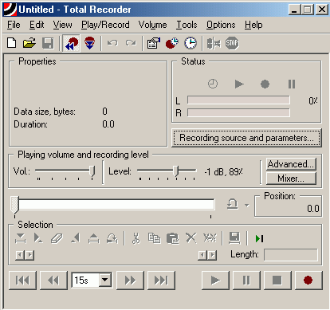Click the fast-forward button
This screenshot has height=310, width=330.
[130, 281]
